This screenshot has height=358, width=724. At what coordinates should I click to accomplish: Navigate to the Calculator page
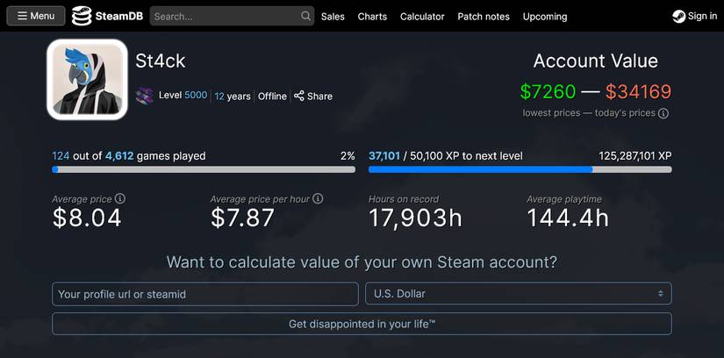422,16
